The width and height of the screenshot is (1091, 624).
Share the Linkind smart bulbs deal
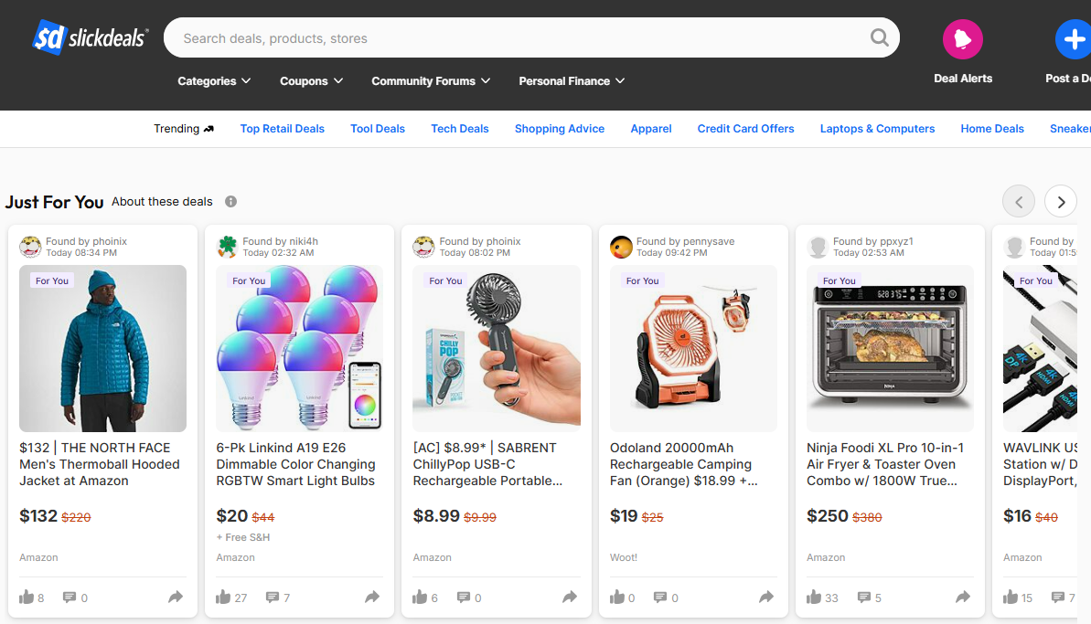pyautogui.click(x=372, y=597)
